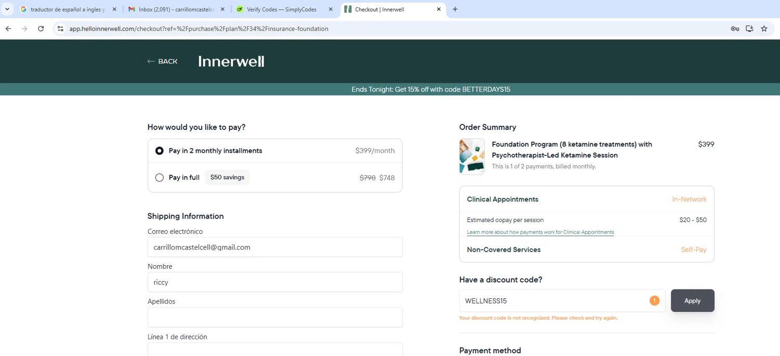Switch to the traductor de español tab

click(68, 9)
